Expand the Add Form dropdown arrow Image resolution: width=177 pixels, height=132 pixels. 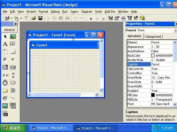pyautogui.click(x=21, y=18)
